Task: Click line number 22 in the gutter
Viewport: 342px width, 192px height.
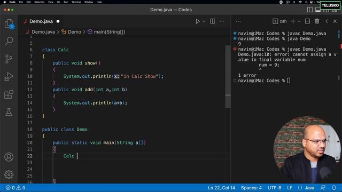Action: 30,156
